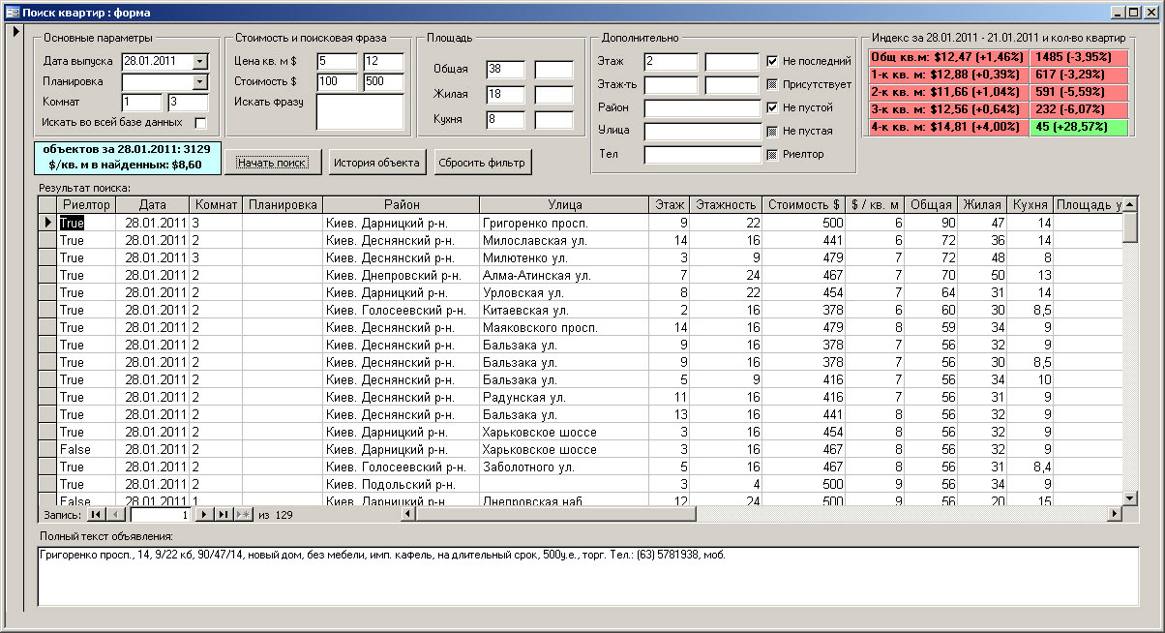Viewport: 1165px width, 633px height.
Task: Click the 'Тел' filter input field
Action: click(x=702, y=154)
